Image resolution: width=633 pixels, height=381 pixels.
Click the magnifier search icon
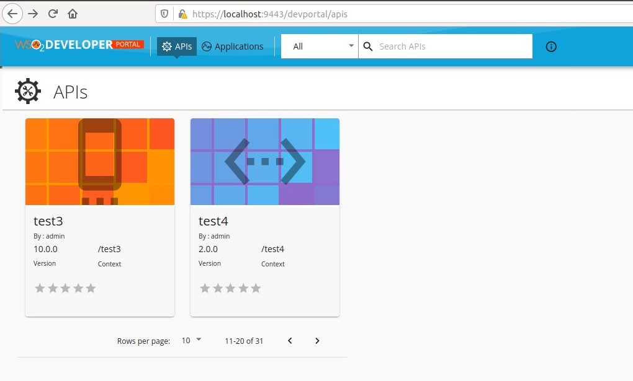click(368, 46)
